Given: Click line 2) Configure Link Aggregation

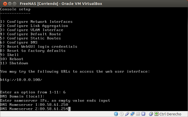Looking at the screenshot, I should (x=34, y=26).
